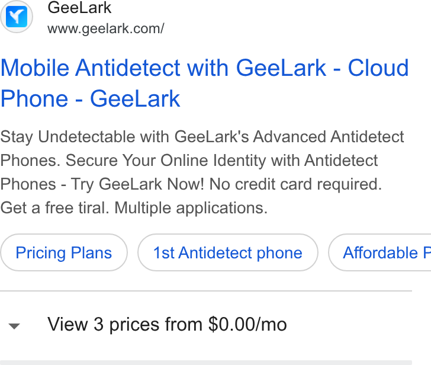The width and height of the screenshot is (431, 365).
Task: Click 'No credit card required.' text
Action: (296, 184)
